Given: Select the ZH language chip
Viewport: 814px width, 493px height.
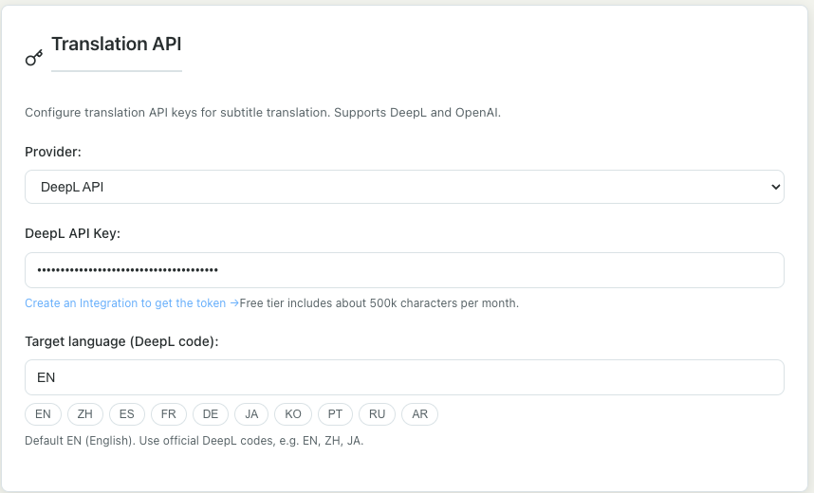Looking at the screenshot, I should pos(84,414).
